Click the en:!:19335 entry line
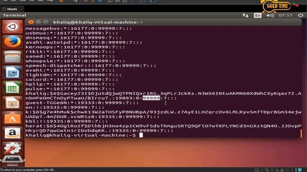This screenshot has height=172, width=307. pyautogui.click(x=65, y=107)
